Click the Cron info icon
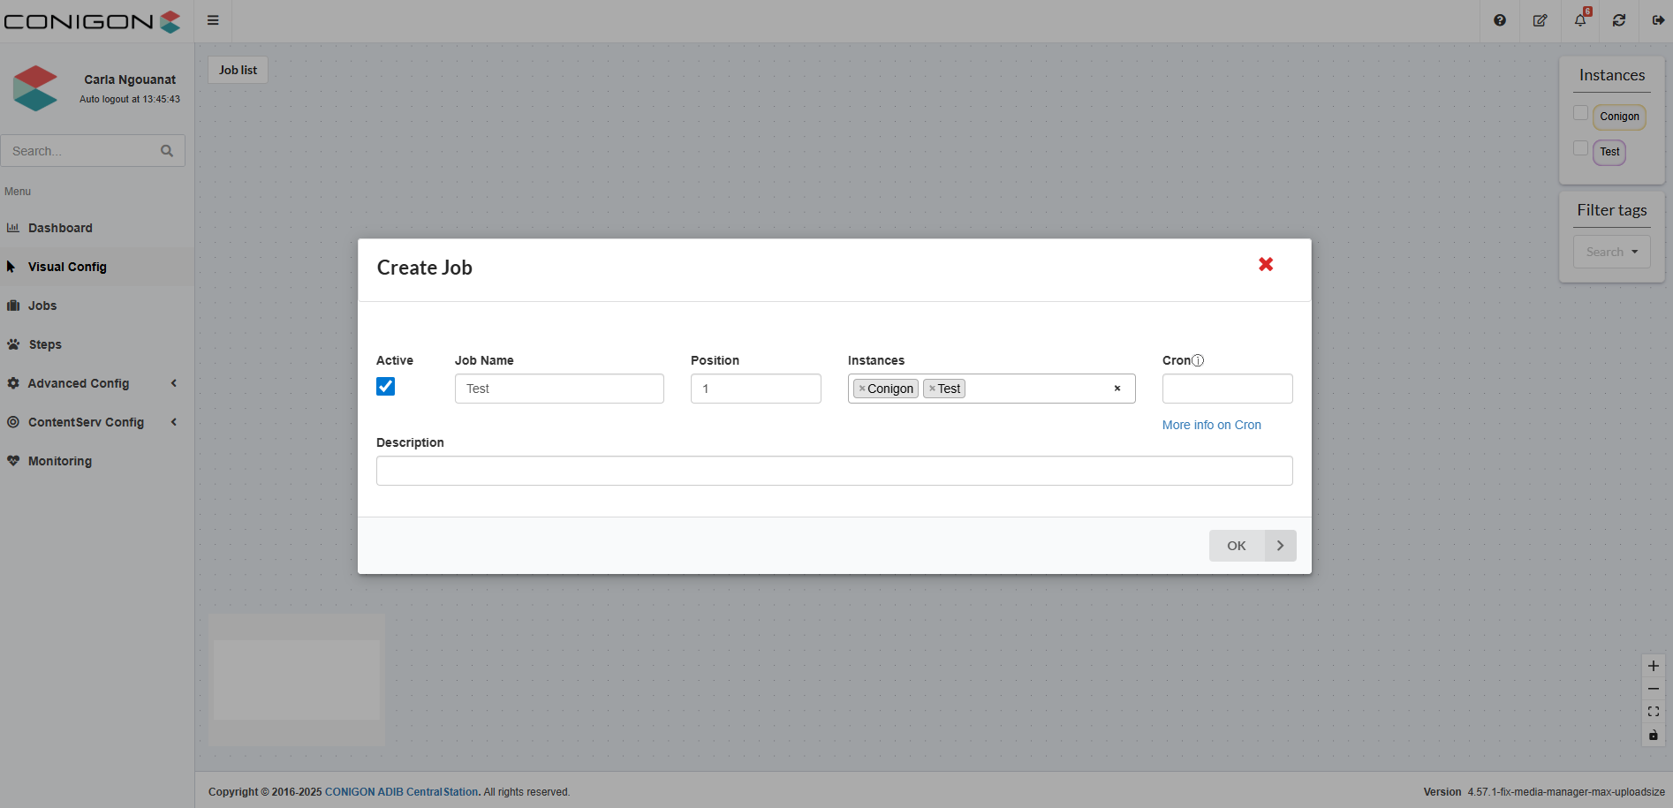 point(1198,360)
